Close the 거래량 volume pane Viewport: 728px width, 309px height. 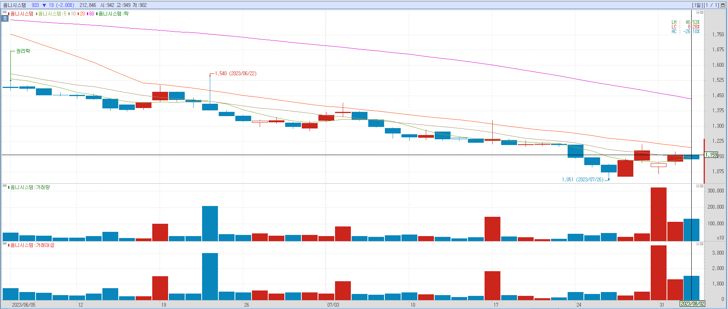702,186
